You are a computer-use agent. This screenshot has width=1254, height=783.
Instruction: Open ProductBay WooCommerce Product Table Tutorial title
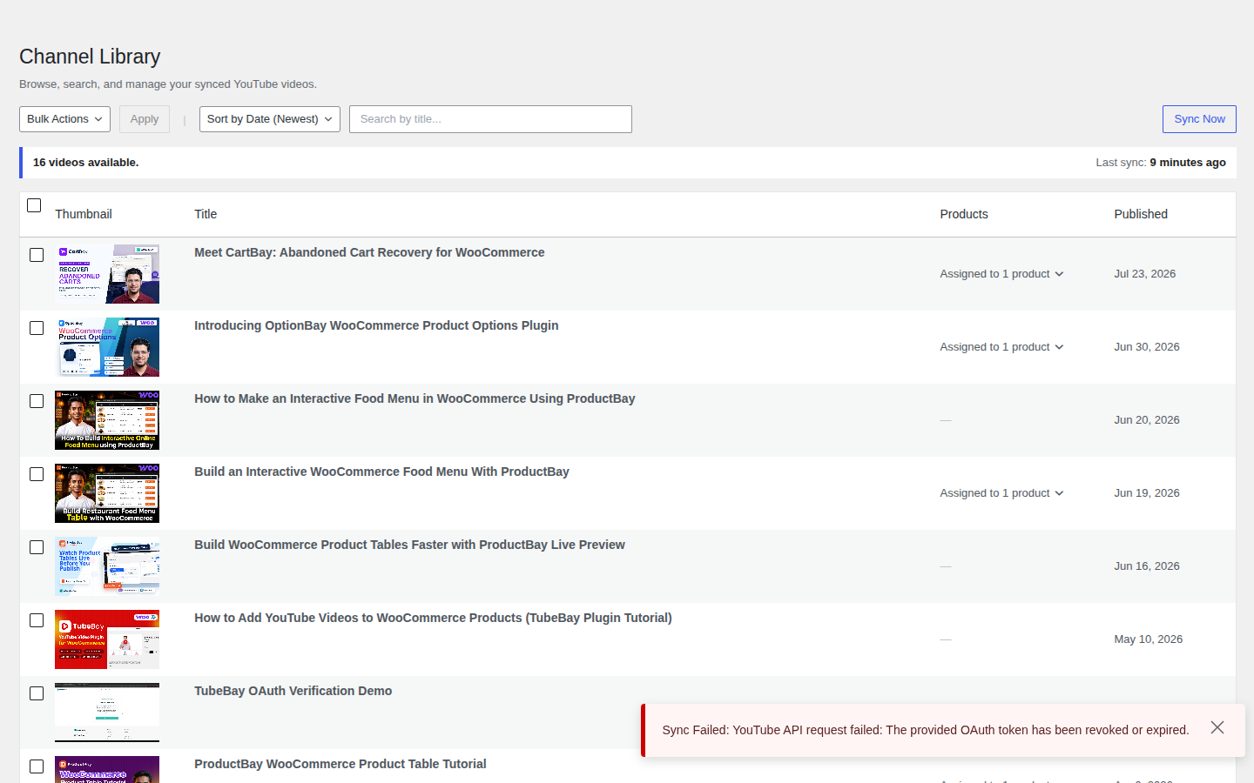(340, 764)
